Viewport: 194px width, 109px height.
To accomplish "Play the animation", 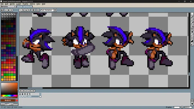I will tap(27, 91).
